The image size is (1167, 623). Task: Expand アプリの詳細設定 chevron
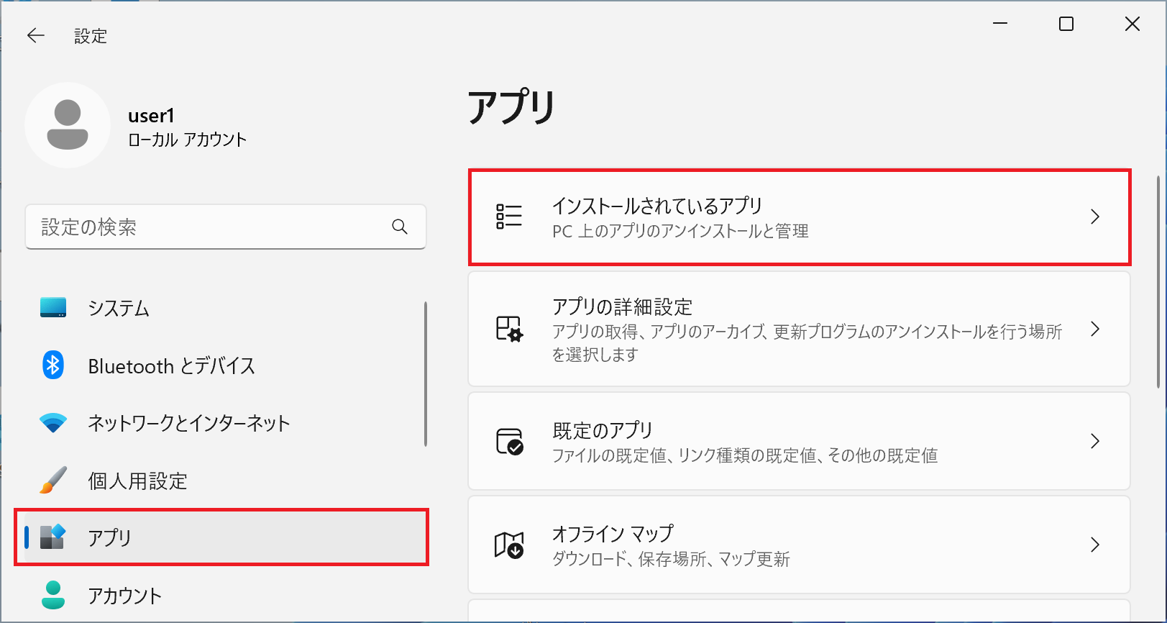(x=1095, y=329)
